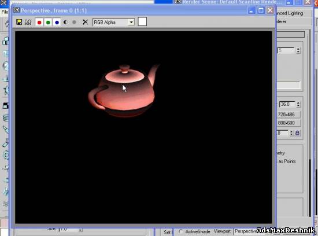The width and height of the screenshot is (318, 236).
Task: Open the RGB Alpha channel dropdown
Action: [x=113, y=22]
